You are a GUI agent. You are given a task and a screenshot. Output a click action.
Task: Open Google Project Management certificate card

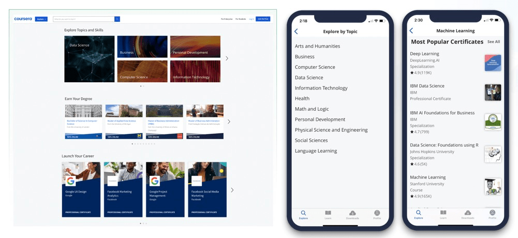165,189
